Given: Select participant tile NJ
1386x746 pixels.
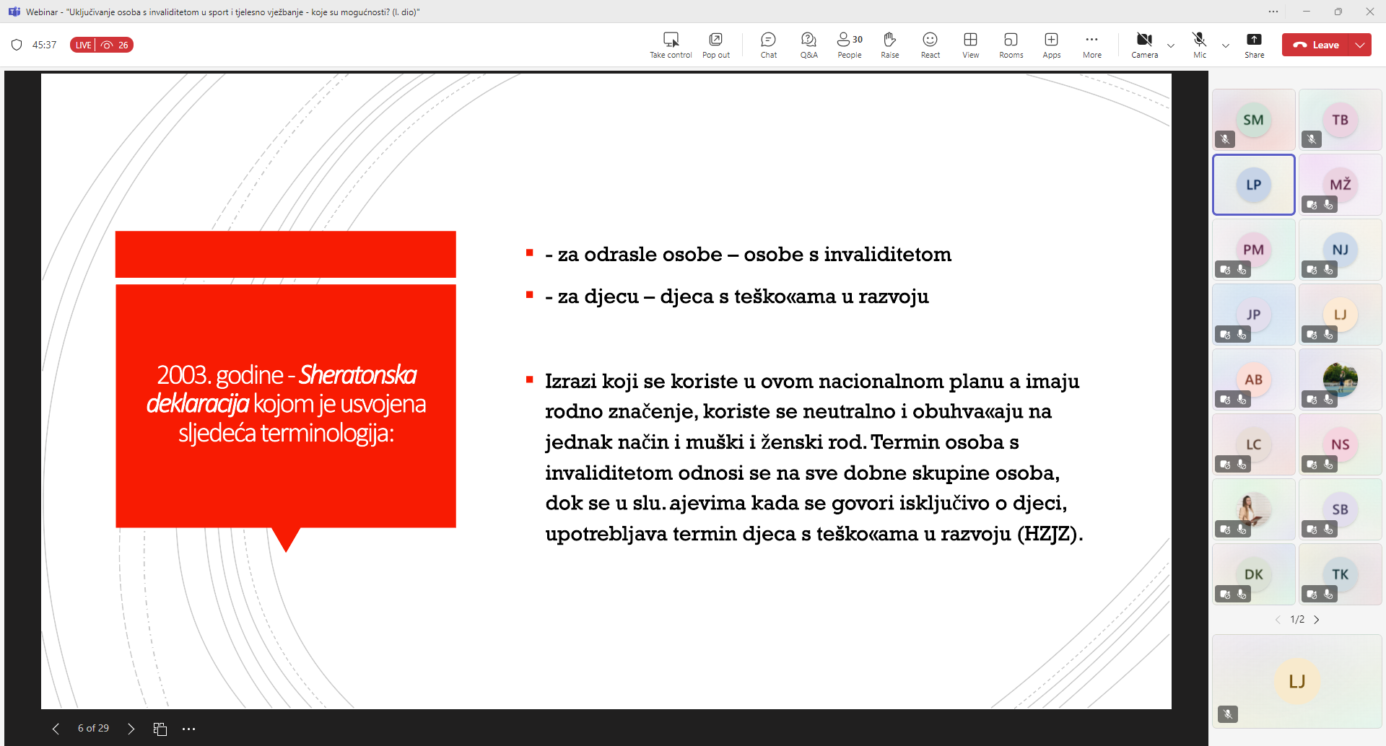Looking at the screenshot, I should pos(1341,250).
